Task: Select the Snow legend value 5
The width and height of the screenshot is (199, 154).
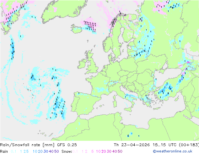Action: coord(93,151)
